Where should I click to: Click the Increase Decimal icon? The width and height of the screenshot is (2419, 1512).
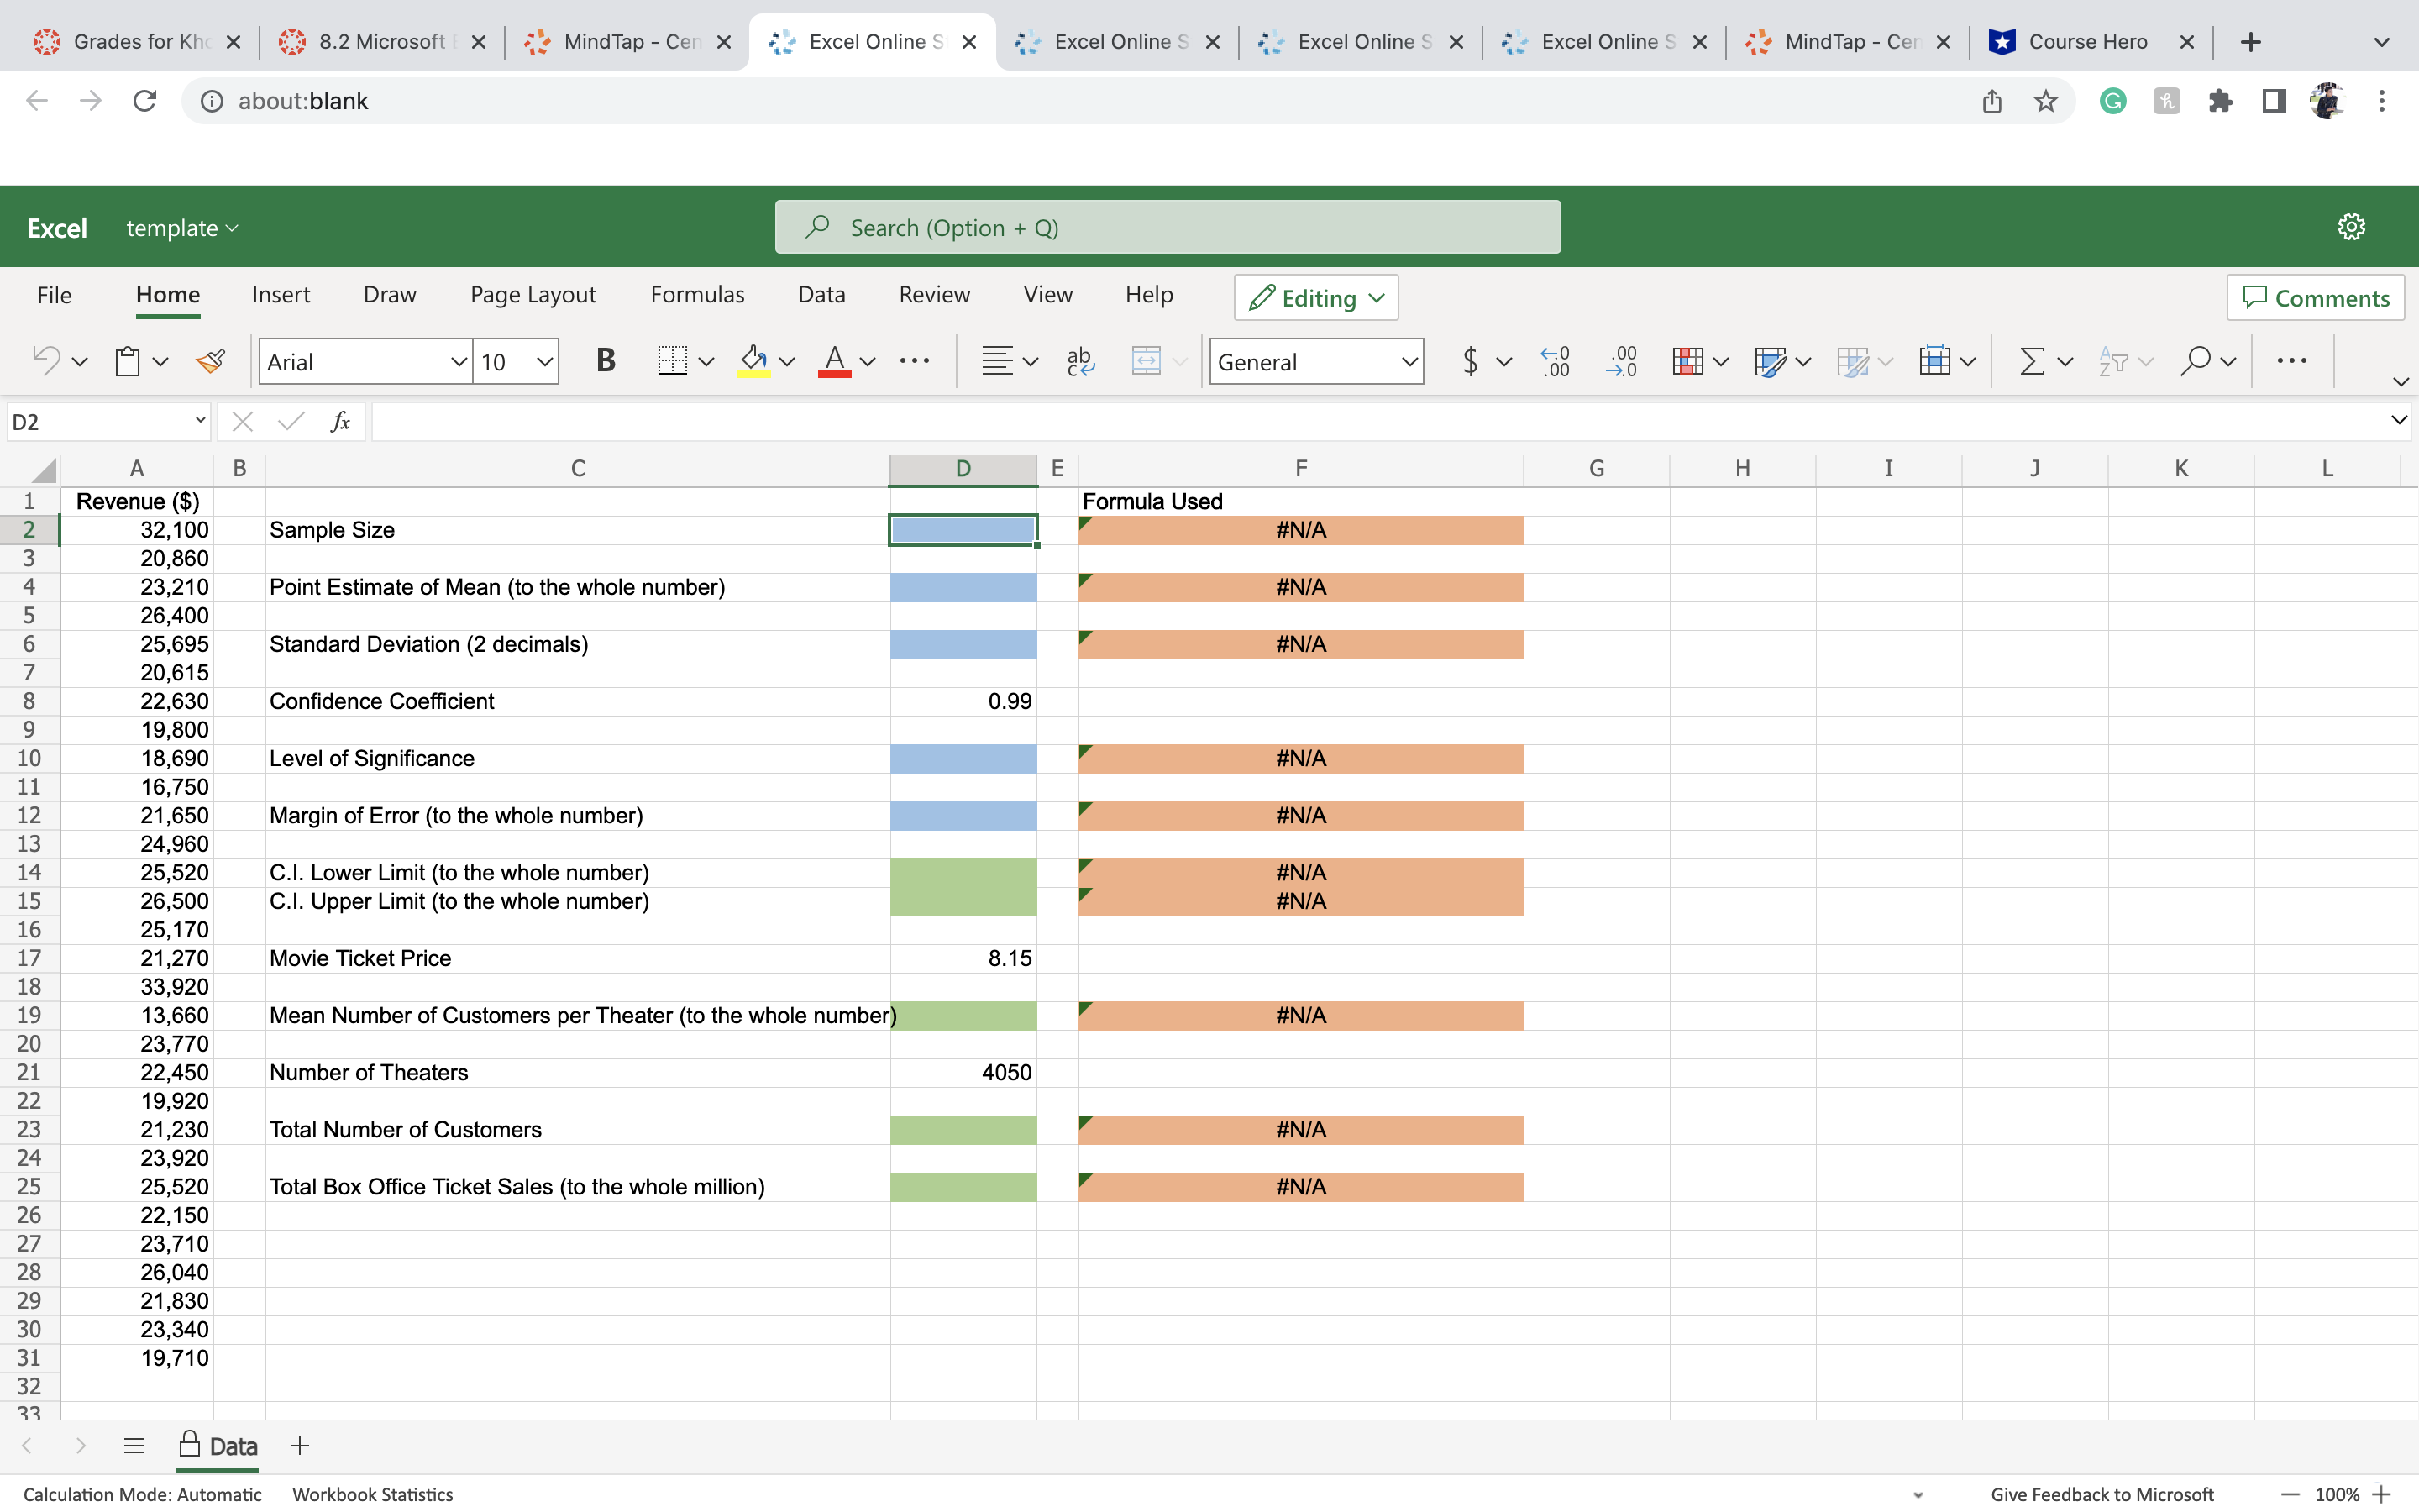tap(1556, 361)
